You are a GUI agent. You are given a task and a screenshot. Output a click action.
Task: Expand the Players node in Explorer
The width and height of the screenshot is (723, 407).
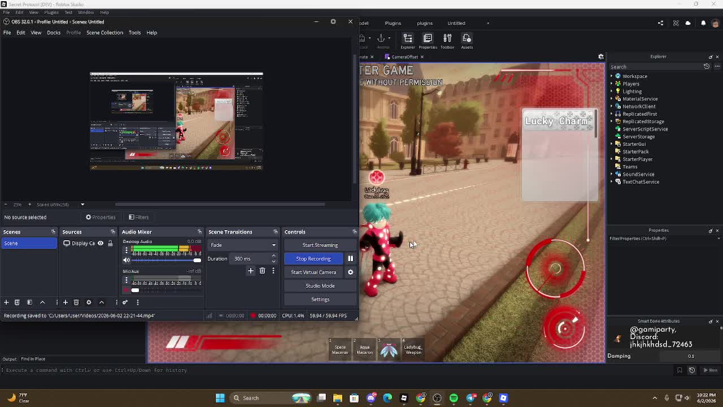pyautogui.click(x=611, y=84)
